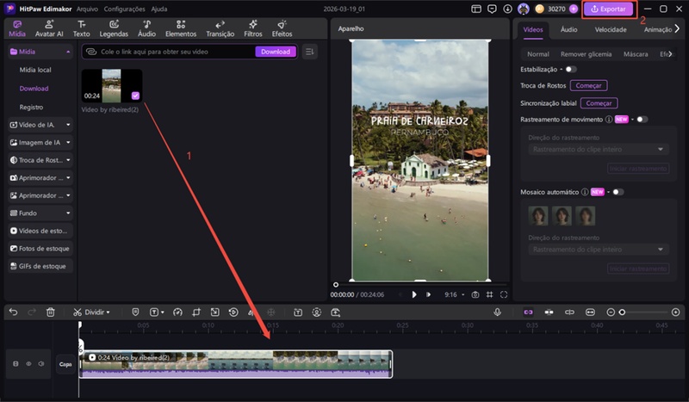The image size is (689, 402).
Task: Click the layout switch icon in title bar
Action: pos(476,9)
